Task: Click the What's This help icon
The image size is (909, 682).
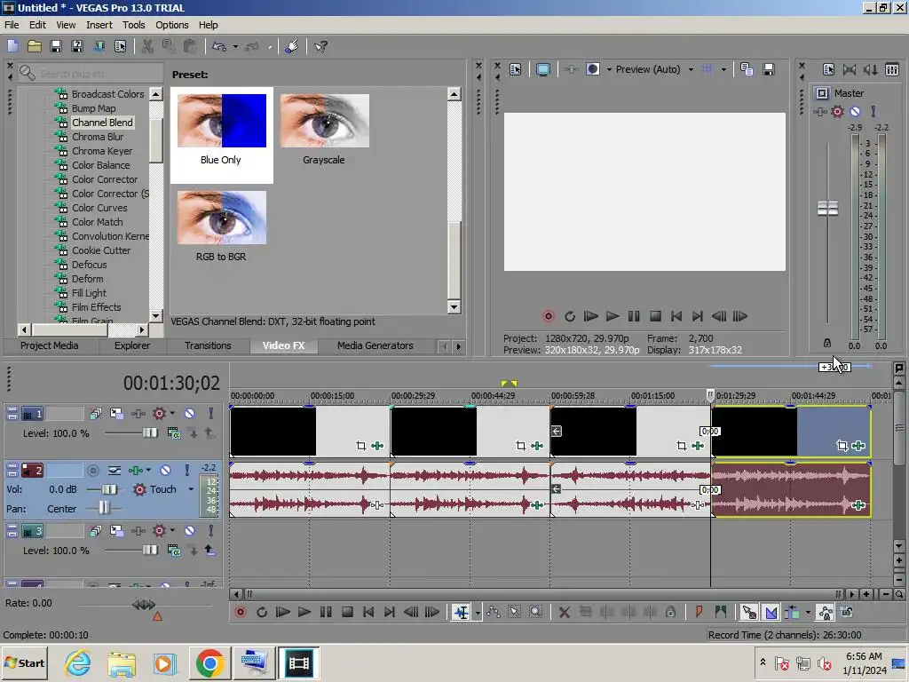Action: tap(320, 46)
